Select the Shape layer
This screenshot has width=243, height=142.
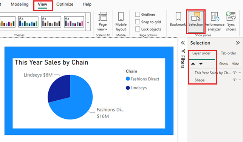(200, 80)
